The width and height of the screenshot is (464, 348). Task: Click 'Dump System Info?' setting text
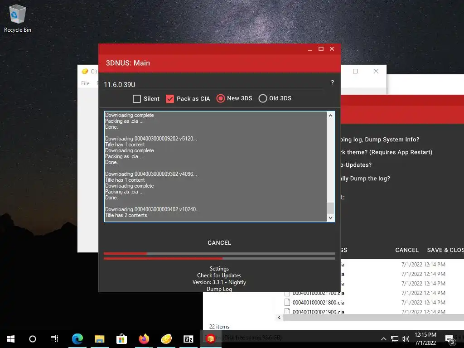pos(392,140)
